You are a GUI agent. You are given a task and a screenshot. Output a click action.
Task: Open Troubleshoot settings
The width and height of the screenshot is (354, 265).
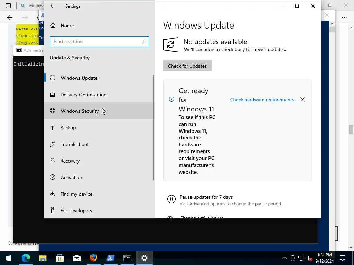coord(99,144)
